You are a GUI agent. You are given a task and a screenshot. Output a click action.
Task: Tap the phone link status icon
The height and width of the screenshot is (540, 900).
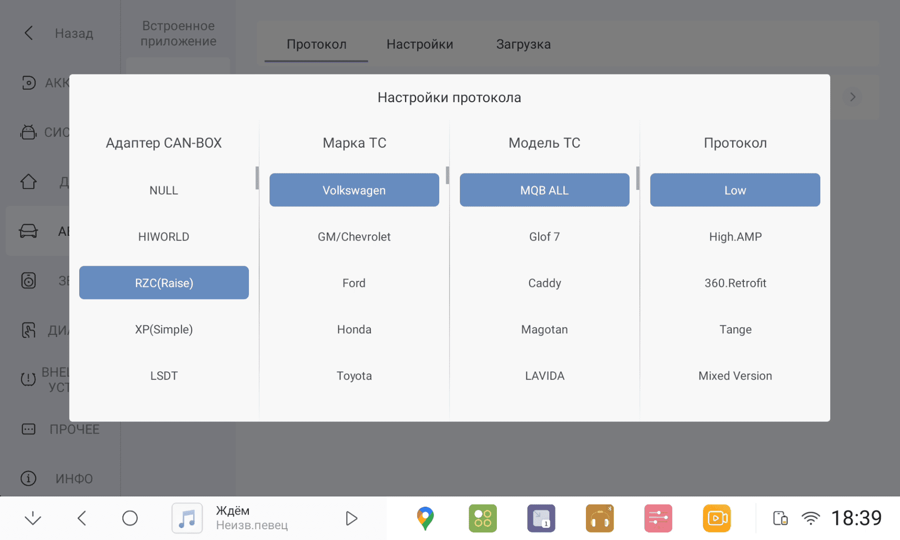[x=780, y=518]
